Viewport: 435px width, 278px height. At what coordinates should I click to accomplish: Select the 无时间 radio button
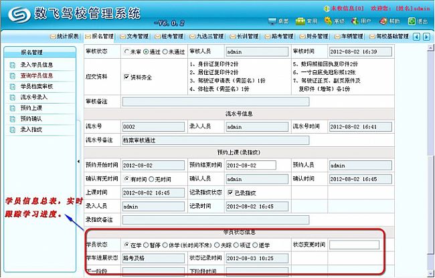click(x=151, y=179)
